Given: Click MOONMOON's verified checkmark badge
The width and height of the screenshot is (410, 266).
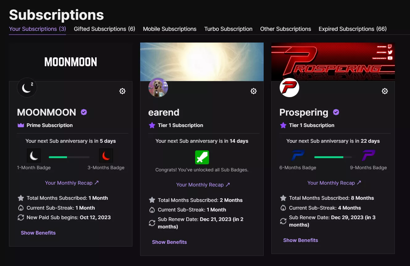Looking at the screenshot, I should coord(84,112).
